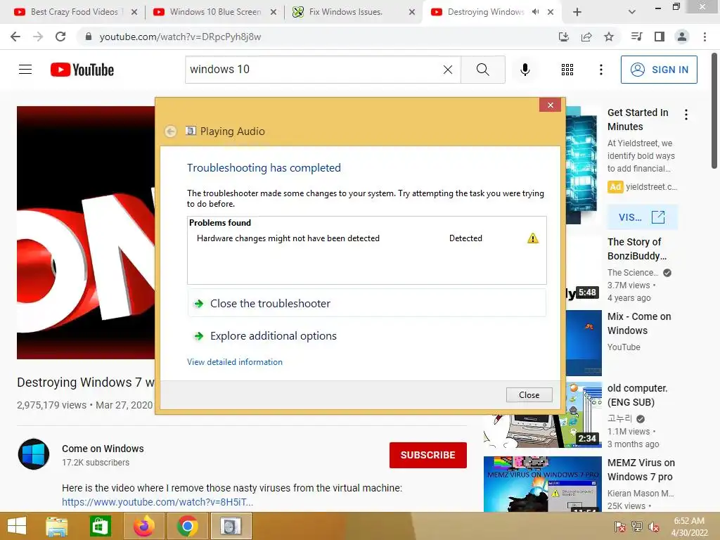Screen dimensions: 720x540
Task: Open Mix - Come on Windows playlist
Action: (639, 323)
